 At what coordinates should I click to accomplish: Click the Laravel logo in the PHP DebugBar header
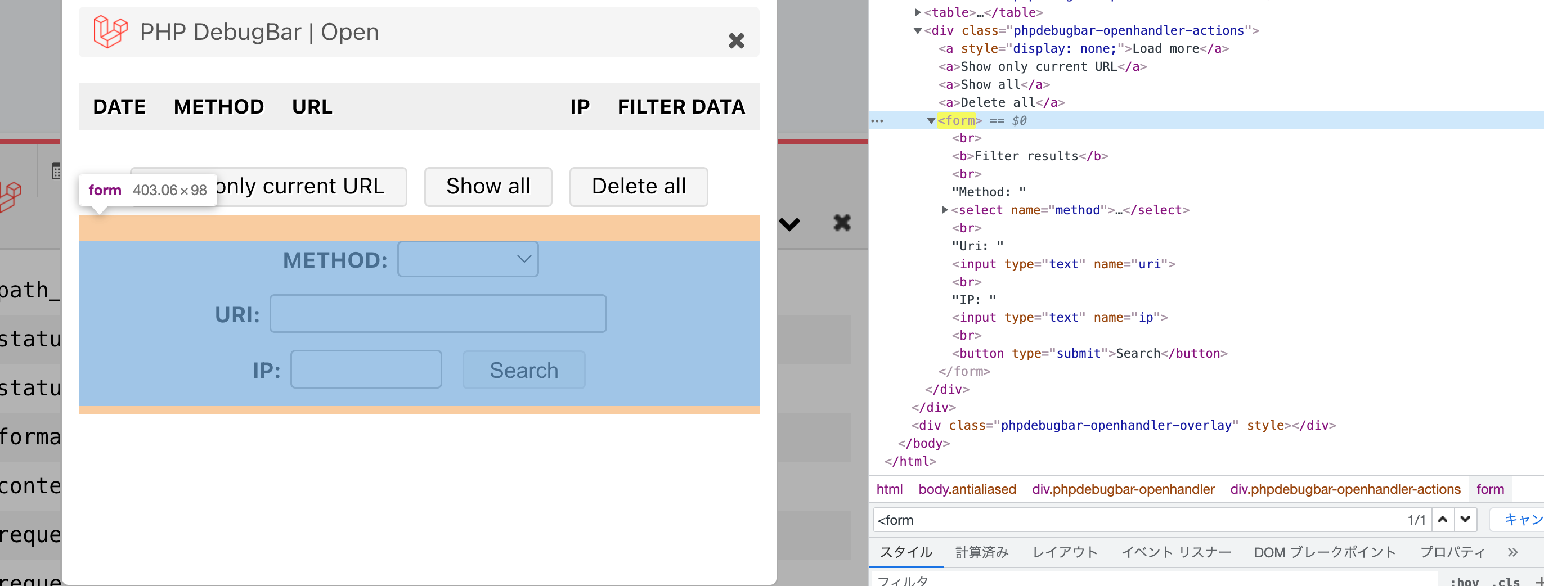point(110,31)
